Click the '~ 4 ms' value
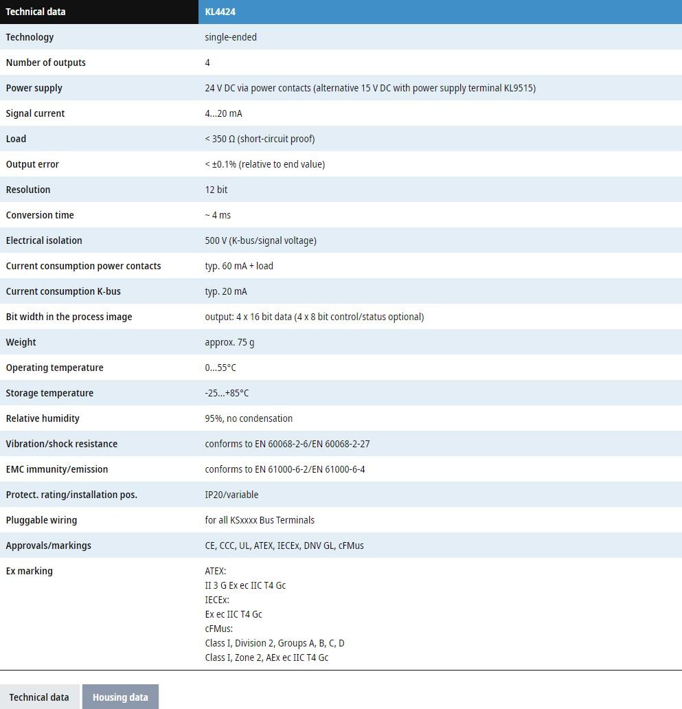The height and width of the screenshot is (709, 682). [218, 215]
